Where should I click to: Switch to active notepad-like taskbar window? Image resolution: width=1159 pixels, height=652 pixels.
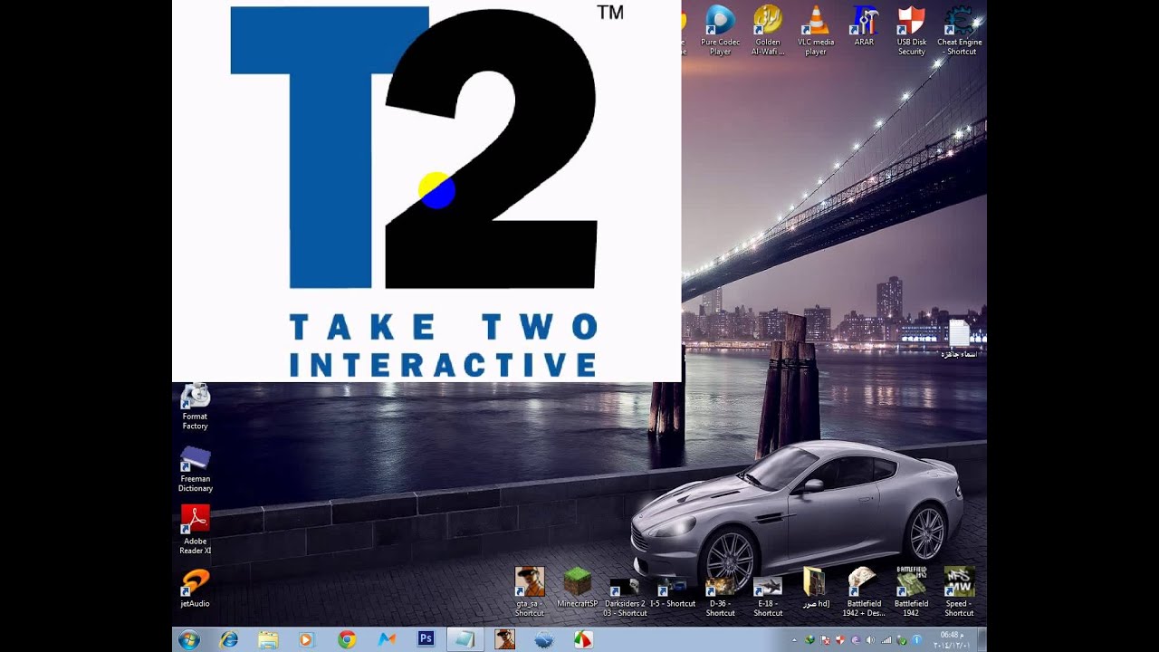tap(465, 639)
